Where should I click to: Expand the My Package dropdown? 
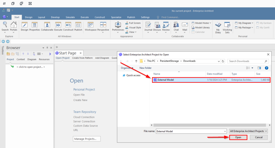click(x=244, y=28)
